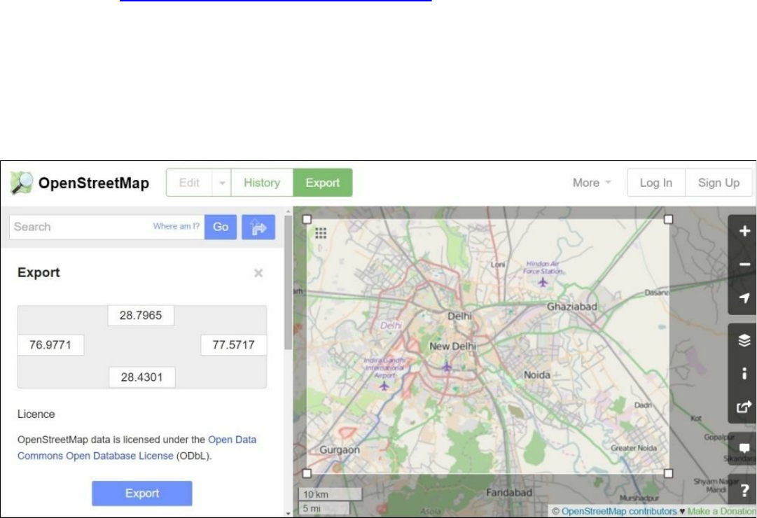Click the blue Export button
This screenshot has height=518, width=757.
(x=142, y=493)
